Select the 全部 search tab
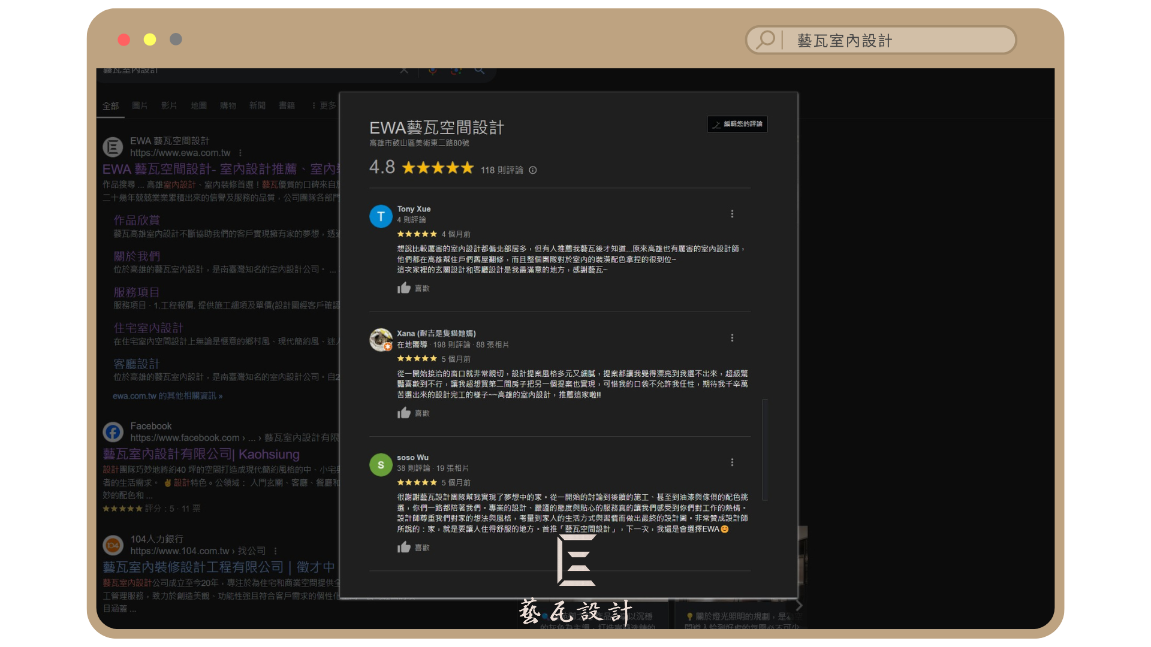The width and height of the screenshot is (1151, 647). pos(110,106)
